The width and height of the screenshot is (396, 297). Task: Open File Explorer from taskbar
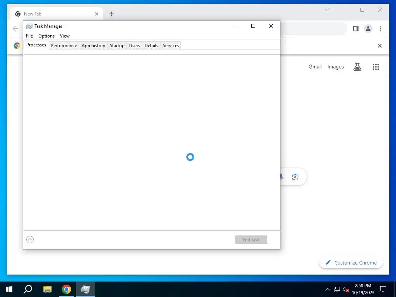[x=47, y=289]
